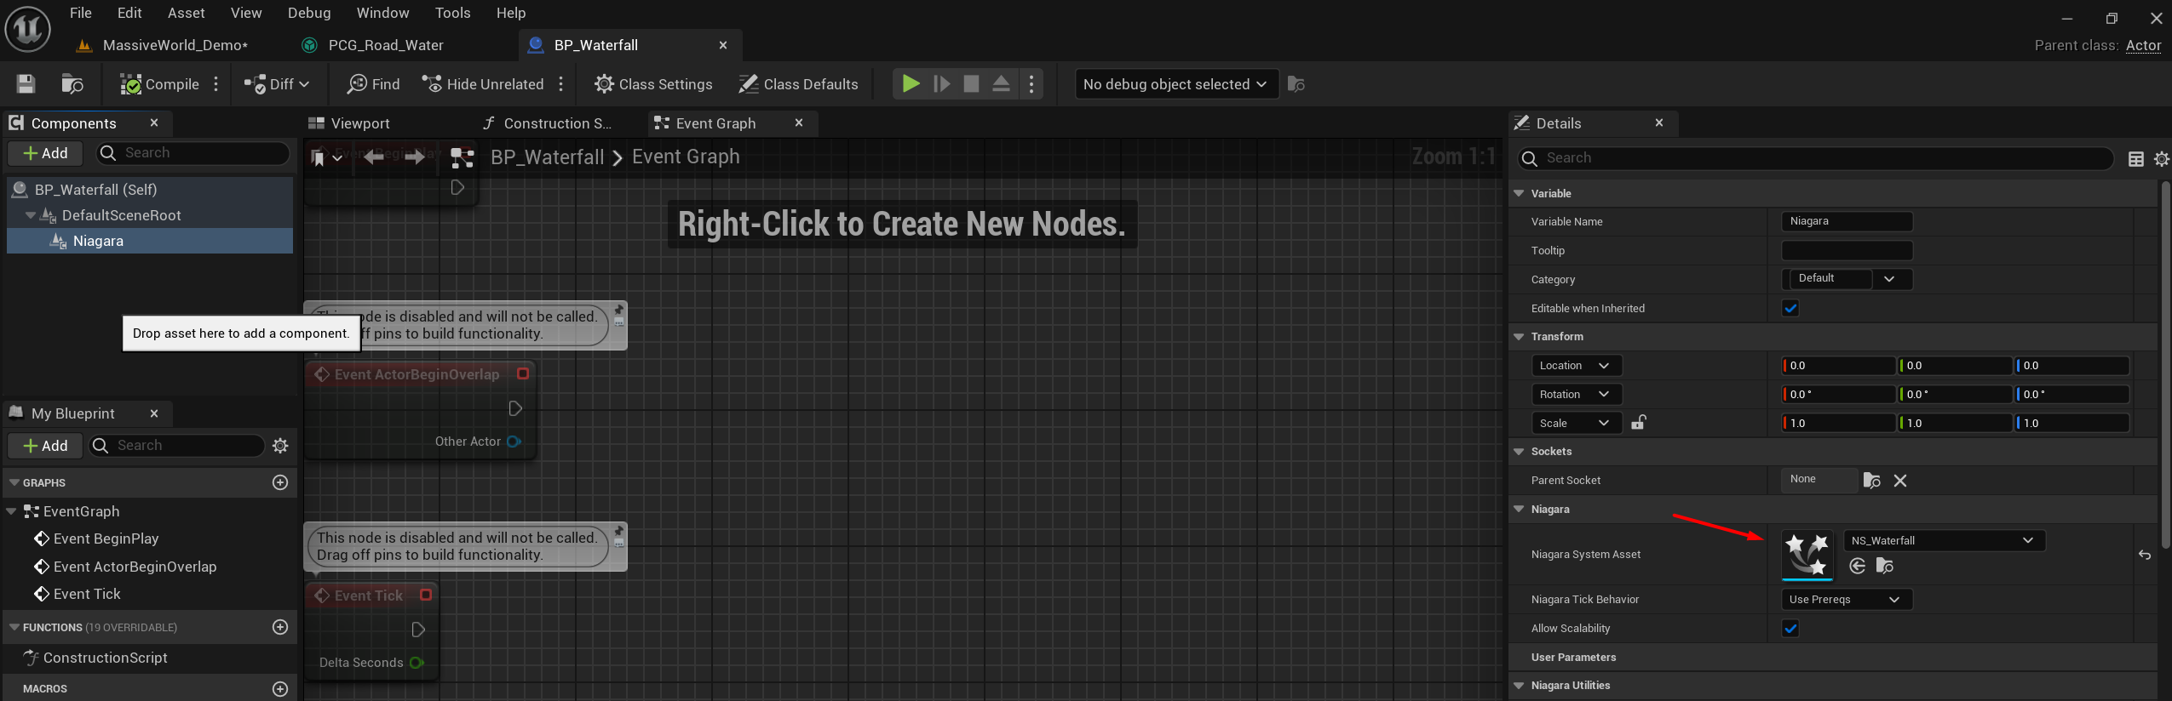Switch to the Construction Script tab

coord(557,123)
